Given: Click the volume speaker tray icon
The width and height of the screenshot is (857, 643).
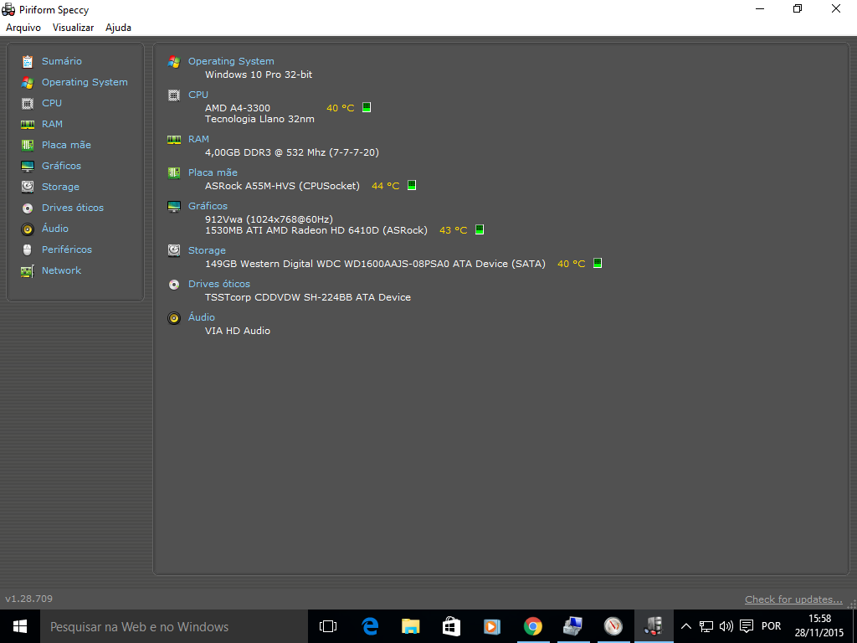Looking at the screenshot, I should tap(726, 626).
